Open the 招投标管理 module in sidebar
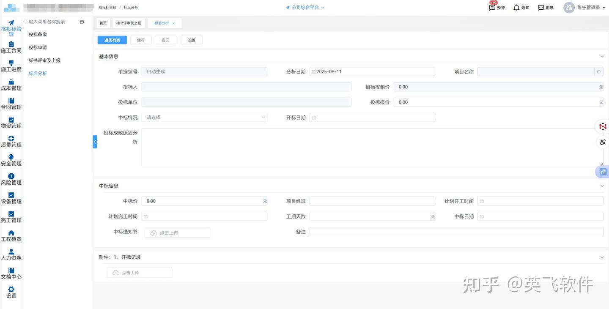This screenshot has width=609, height=309. [11, 28]
